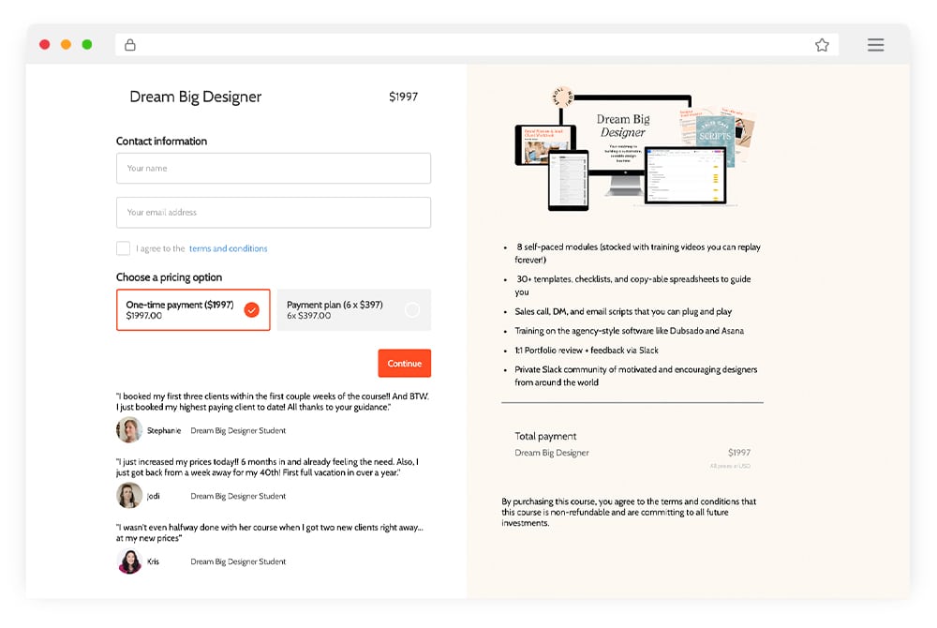Click the 1:1 Portfolio review bullet text
The width and height of the screenshot is (937, 628).
point(587,351)
